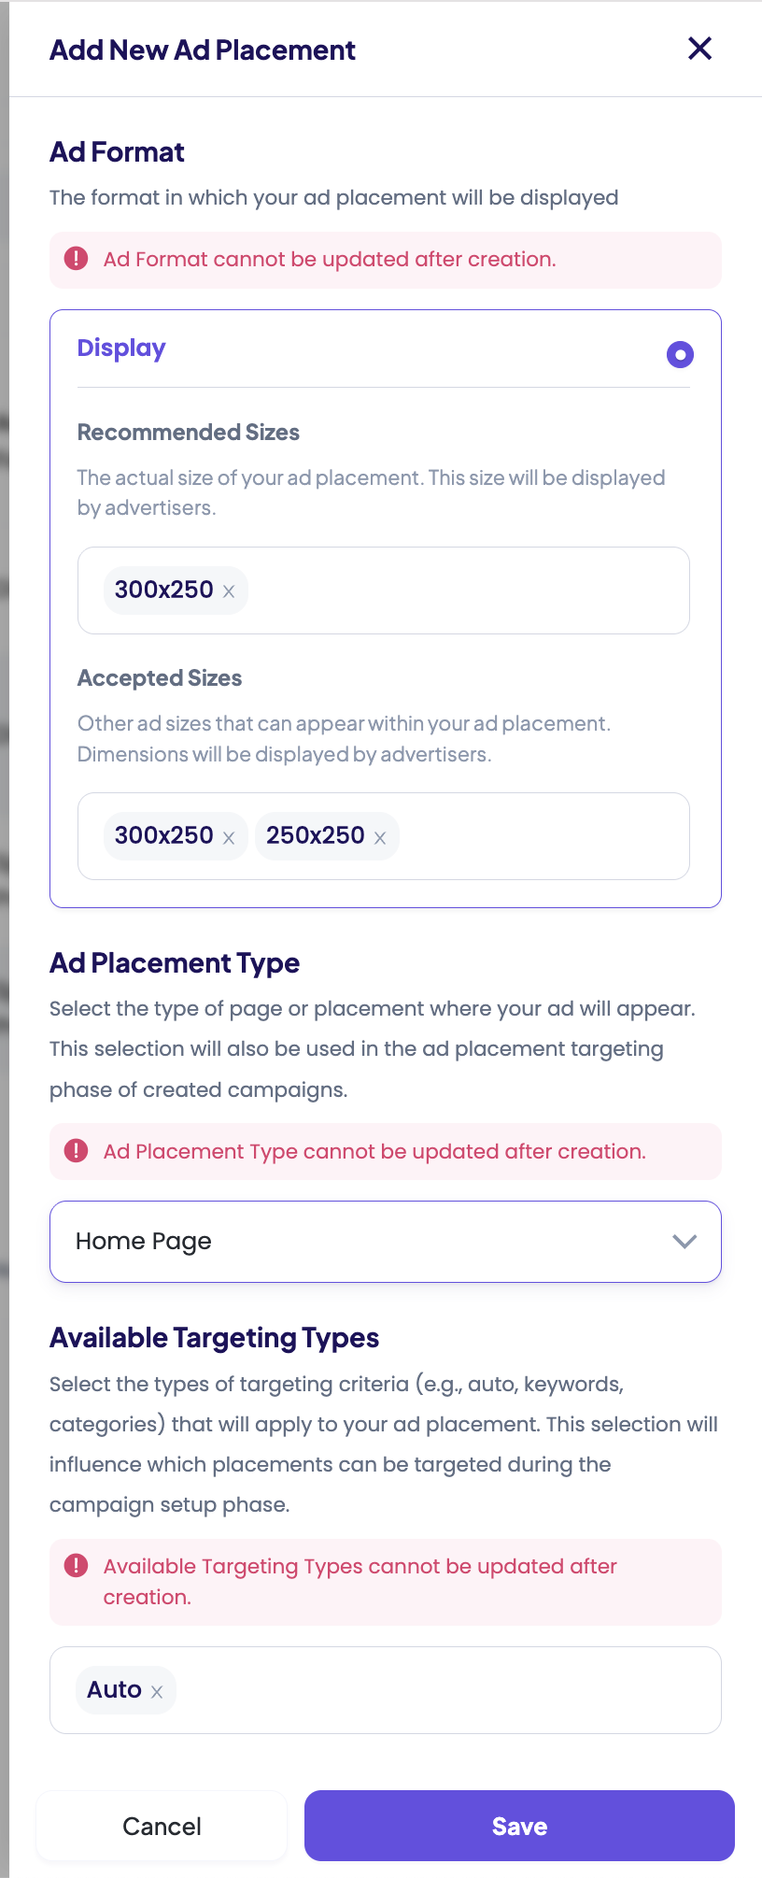Click the Ad Placement Type warning icon
The height and width of the screenshot is (1878, 762).
(x=76, y=1151)
